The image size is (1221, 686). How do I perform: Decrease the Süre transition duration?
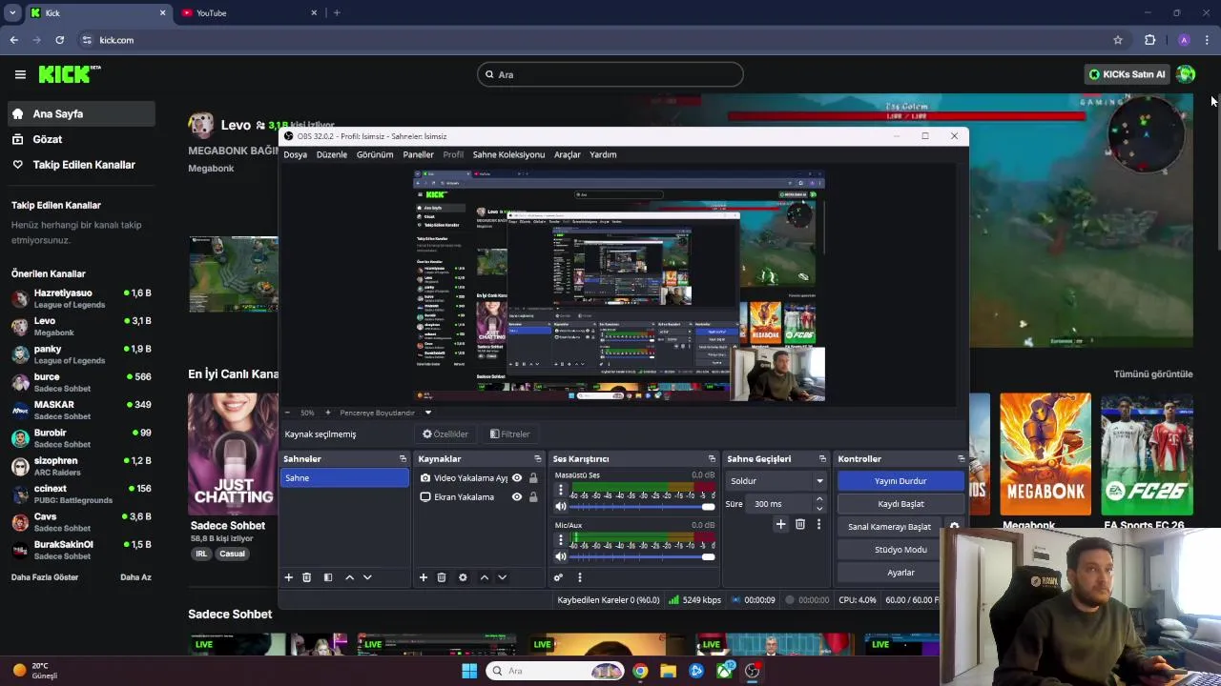[819, 509]
